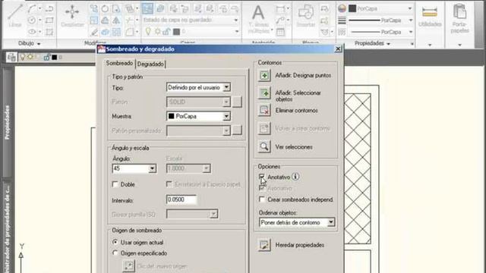This screenshot has width=486, height=273.
Task: Toggle the Doble checkbox
Action: [x=115, y=184]
